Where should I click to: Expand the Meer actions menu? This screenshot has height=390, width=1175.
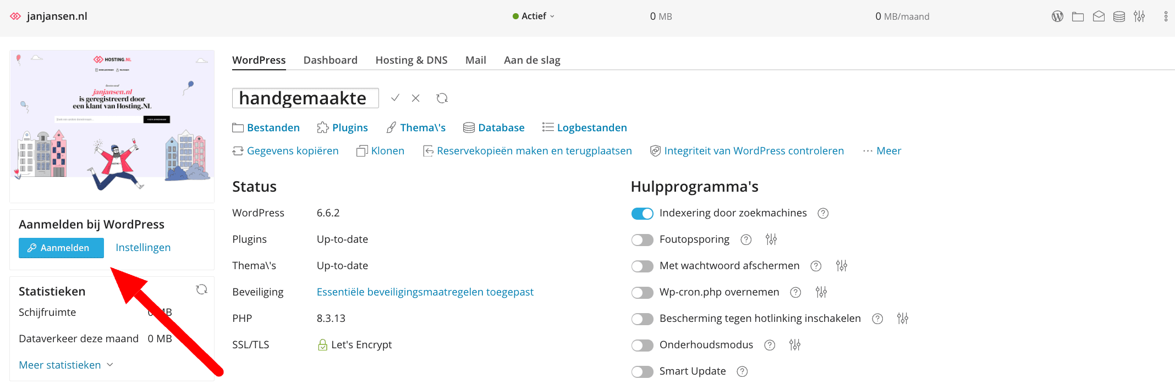click(x=882, y=151)
